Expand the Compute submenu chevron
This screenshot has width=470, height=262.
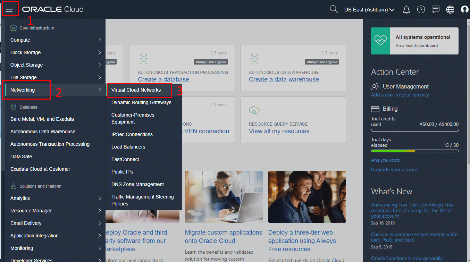pos(100,40)
